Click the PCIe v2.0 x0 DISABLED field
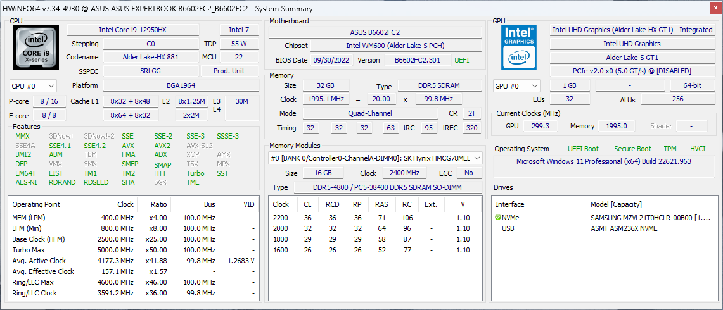Viewport: 723px width, 310px height. tap(632, 71)
